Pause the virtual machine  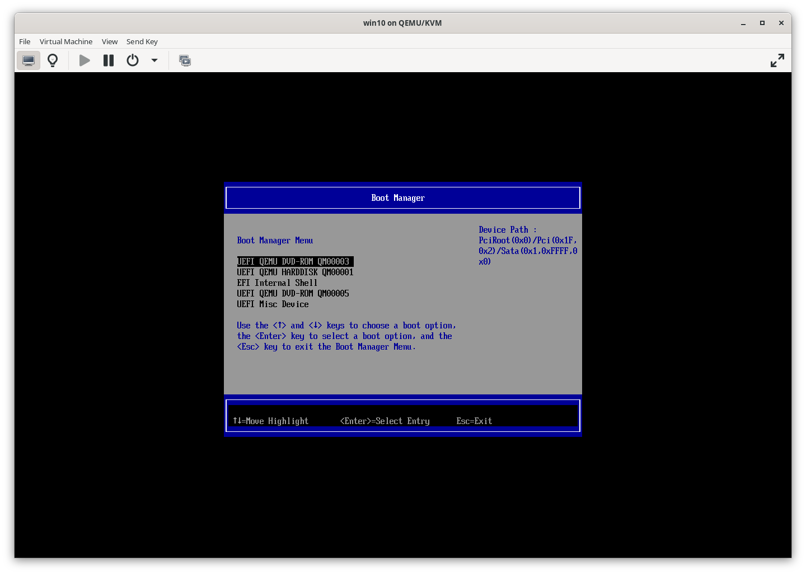(x=109, y=60)
